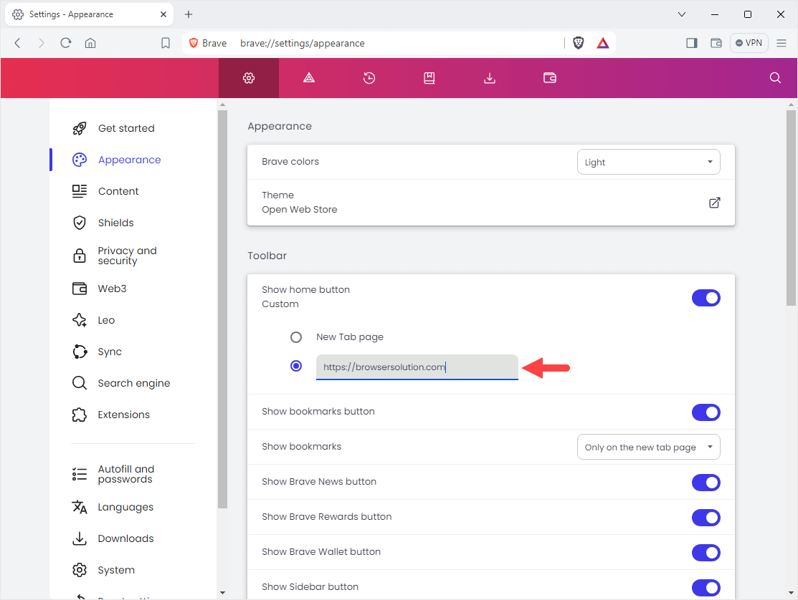798x600 pixels.
Task: Click the home page URL input field
Action: tap(417, 367)
